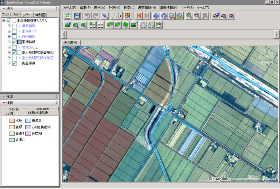Click the toolbar scroll-right arrow button

tap(276, 34)
